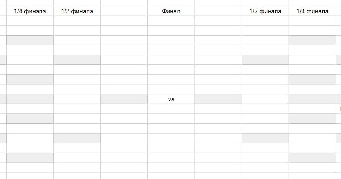The image size is (341, 179).
Task: Select the right "1/4 финала" header cell
Action: pos(312,11)
